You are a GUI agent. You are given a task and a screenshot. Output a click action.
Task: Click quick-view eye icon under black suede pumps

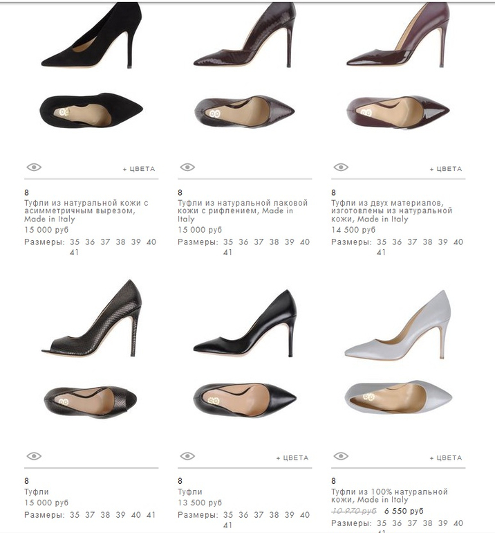tap(34, 168)
